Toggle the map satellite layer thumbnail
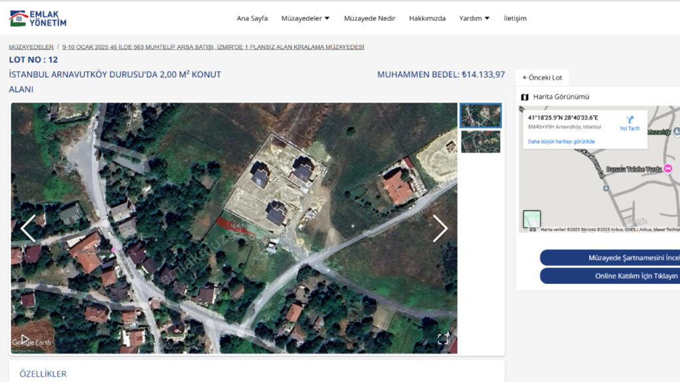Screen dimensions: 680x382 [x=532, y=219]
